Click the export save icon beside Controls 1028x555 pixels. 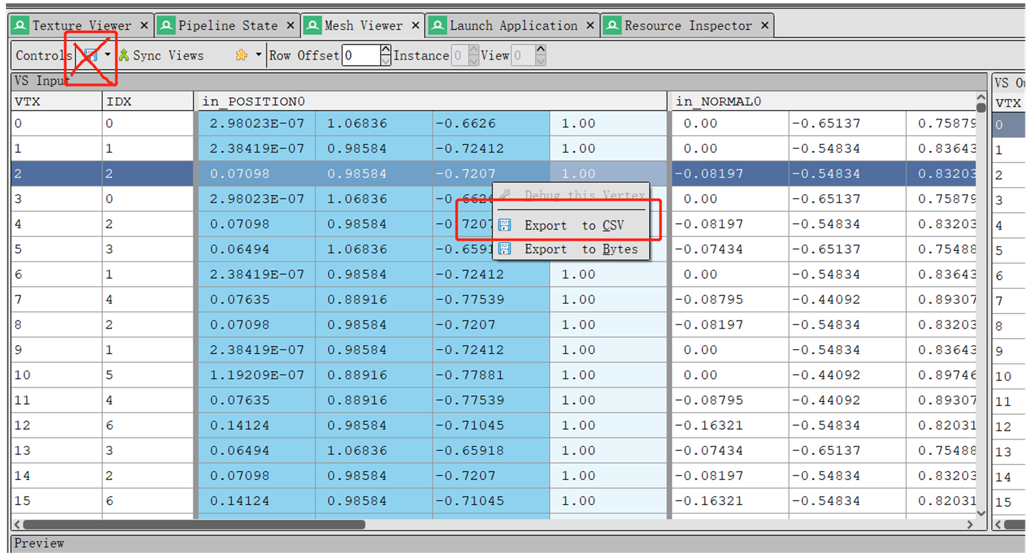[x=91, y=55]
